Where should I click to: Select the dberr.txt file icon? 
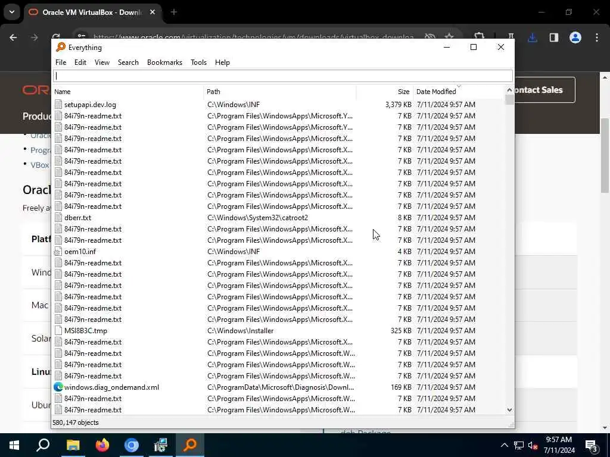(x=58, y=218)
